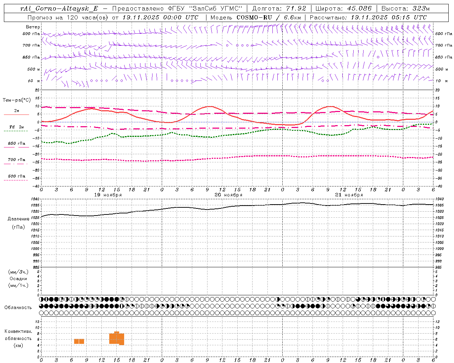Viewport: 454px width, 363px height.
Task: Click the Широта: 45.086 latitude field
Action: tap(343, 9)
